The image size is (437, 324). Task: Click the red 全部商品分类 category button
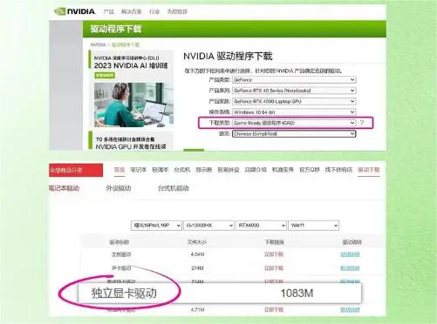pyautogui.click(x=76, y=170)
